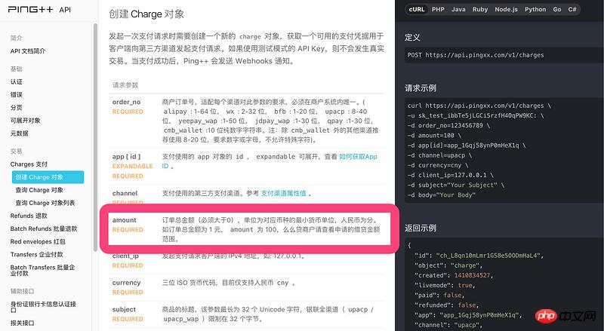Open the 元数据 sidebar item

20,133
